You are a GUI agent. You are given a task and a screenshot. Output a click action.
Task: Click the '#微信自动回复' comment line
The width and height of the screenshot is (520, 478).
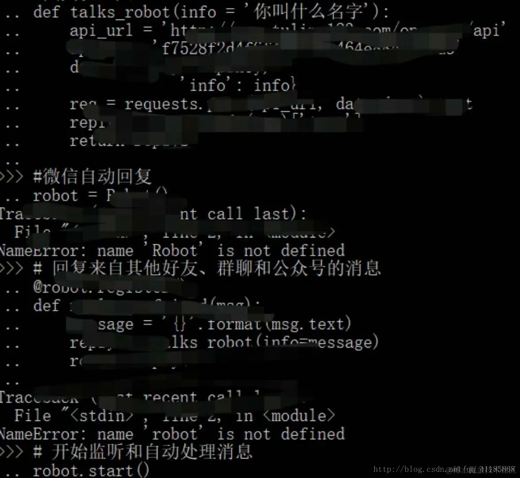coord(92,177)
